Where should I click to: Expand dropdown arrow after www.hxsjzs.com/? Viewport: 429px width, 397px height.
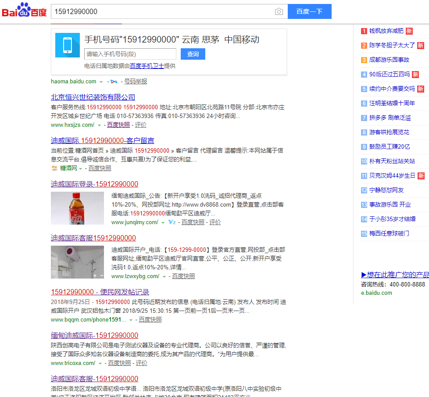tap(99, 125)
